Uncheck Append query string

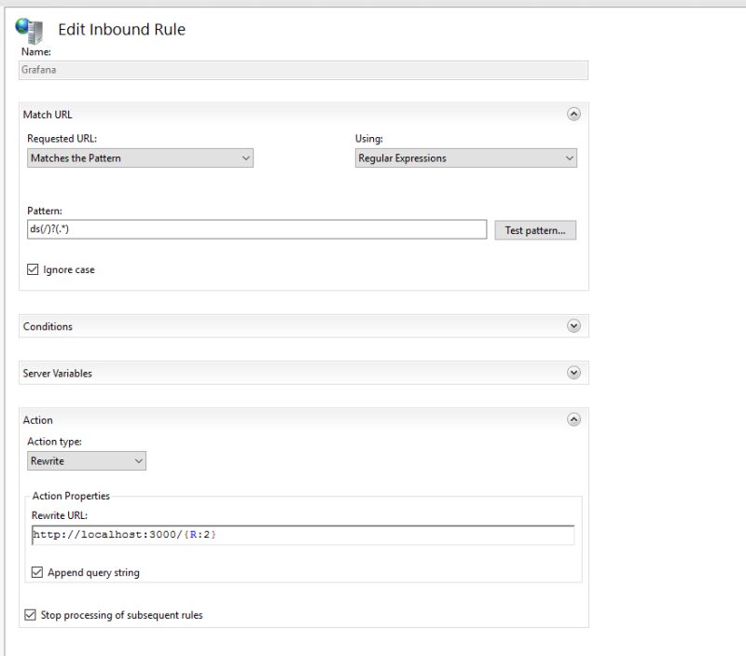pyautogui.click(x=37, y=572)
